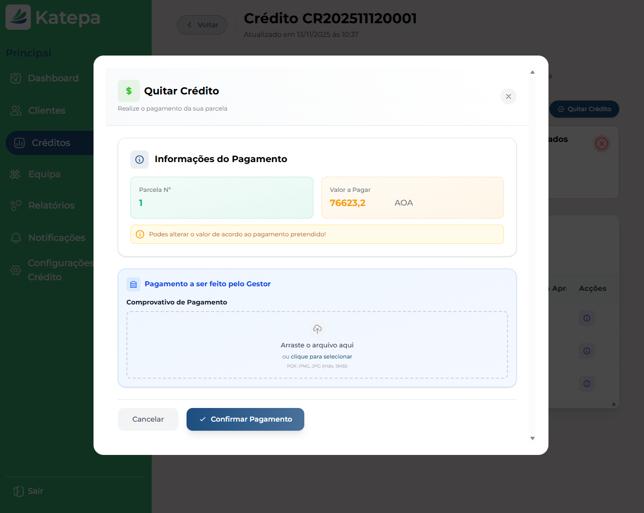Click the dollar icon beside Quitar Crédito

(x=128, y=90)
